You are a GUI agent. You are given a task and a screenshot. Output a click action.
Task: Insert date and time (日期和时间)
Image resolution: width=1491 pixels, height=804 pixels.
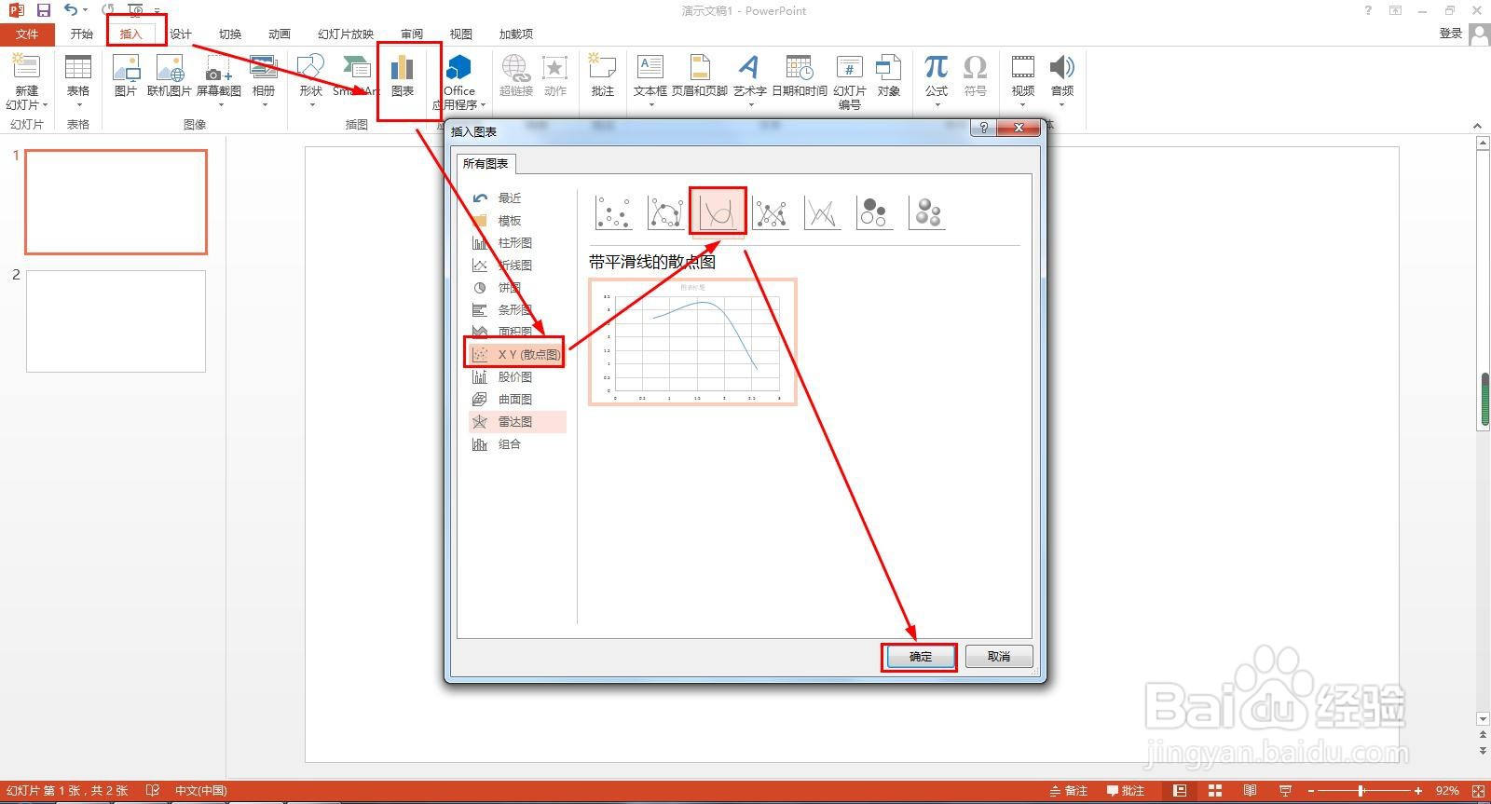799,75
